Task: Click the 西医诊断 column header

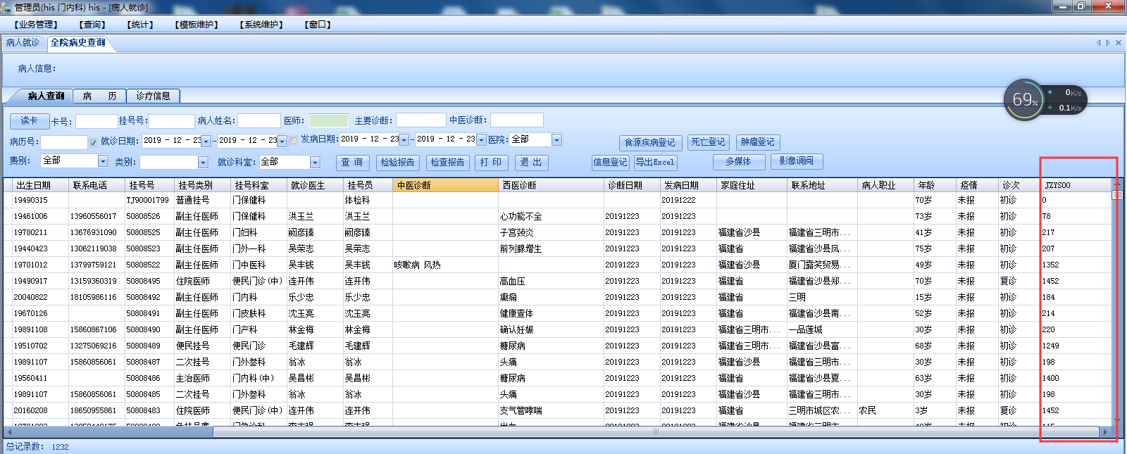Action: (552, 185)
